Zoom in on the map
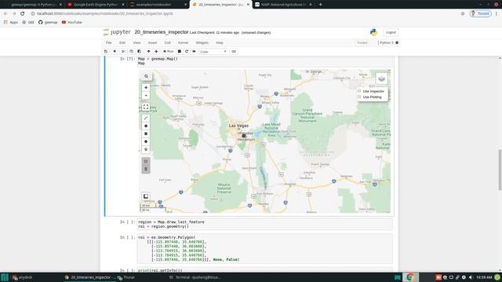 pyautogui.click(x=146, y=88)
